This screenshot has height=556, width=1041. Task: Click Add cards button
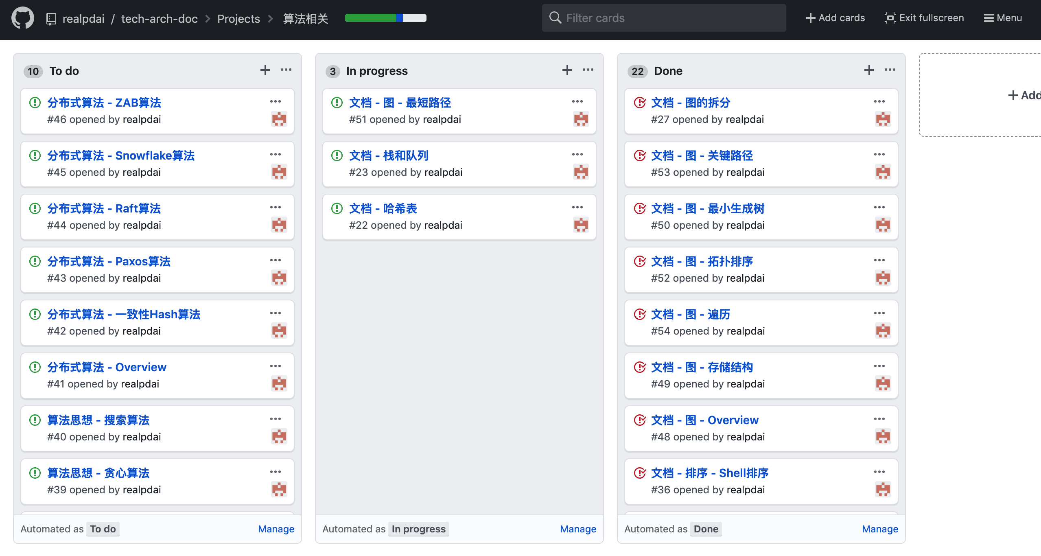click(x=835, y=18)
